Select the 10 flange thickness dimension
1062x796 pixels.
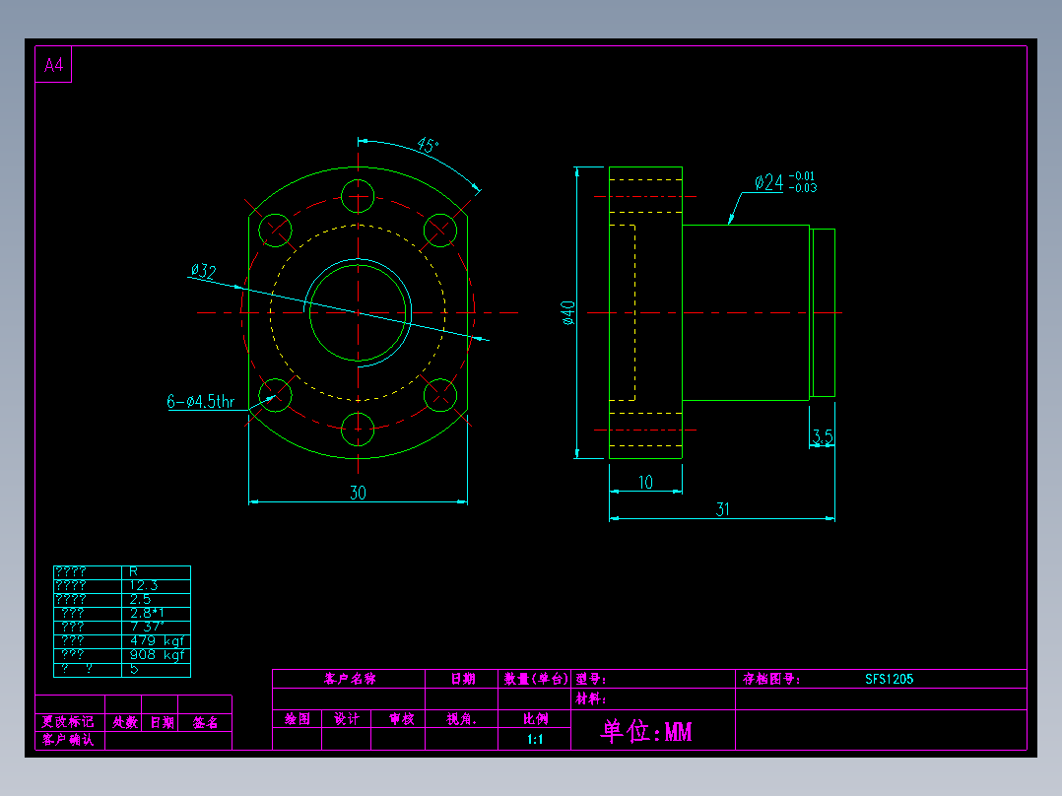coord(645,483)
